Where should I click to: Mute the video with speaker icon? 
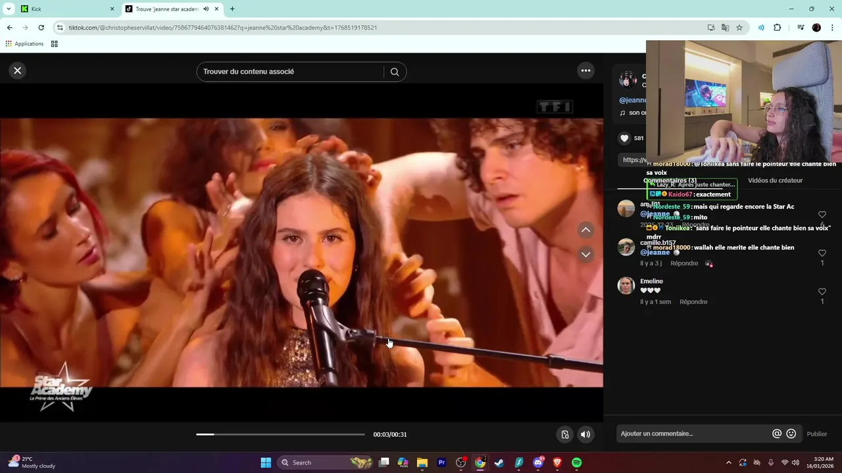pos(585,434)
